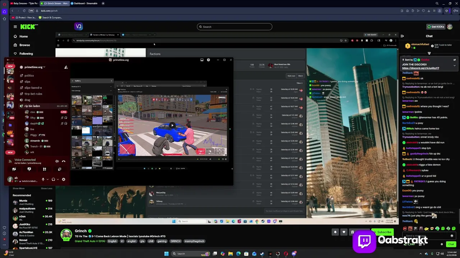
Task: Open the Grand Theft Auto V category link
Action: pyautogui.click(x=90, y=241)
